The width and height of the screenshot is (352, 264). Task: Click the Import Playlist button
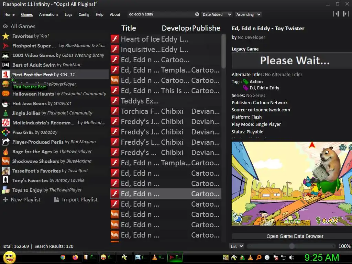tap(76, 200)
